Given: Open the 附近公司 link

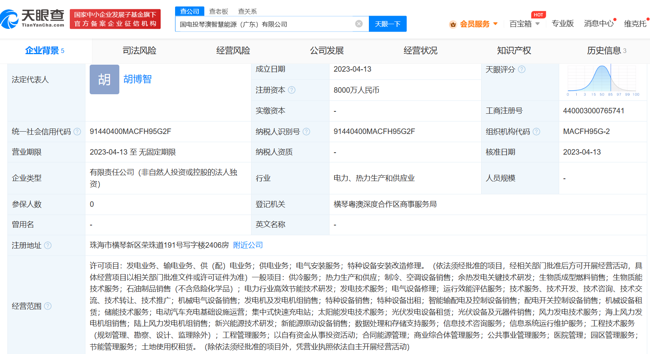Looking at the screenshot, I should point(248,245).
